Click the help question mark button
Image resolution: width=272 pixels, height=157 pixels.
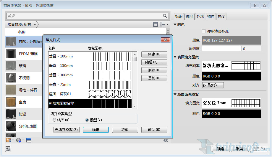tap(255, 6)
